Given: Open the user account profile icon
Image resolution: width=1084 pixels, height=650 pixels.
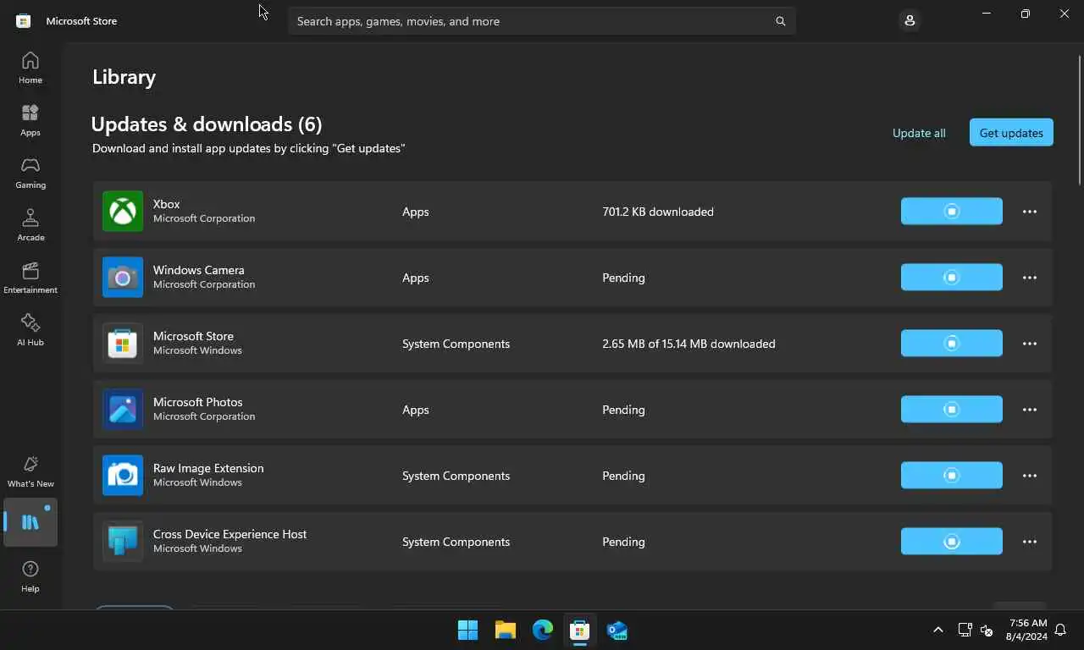Looking at the screenshot, I should [x=910, y=20].
